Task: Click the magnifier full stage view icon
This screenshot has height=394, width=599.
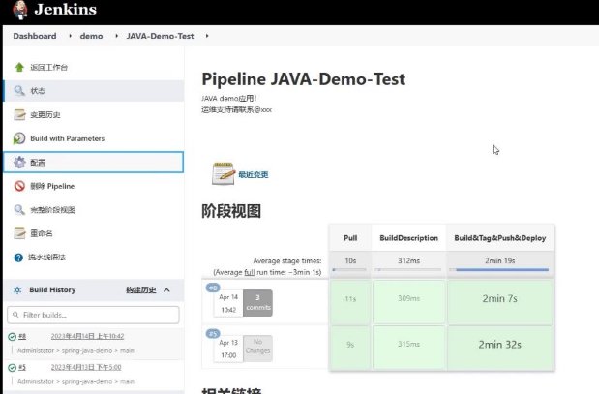Action: pos(19,210)
